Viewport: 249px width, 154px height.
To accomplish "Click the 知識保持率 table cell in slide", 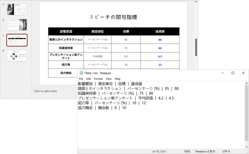I will (x=66, y=48).
